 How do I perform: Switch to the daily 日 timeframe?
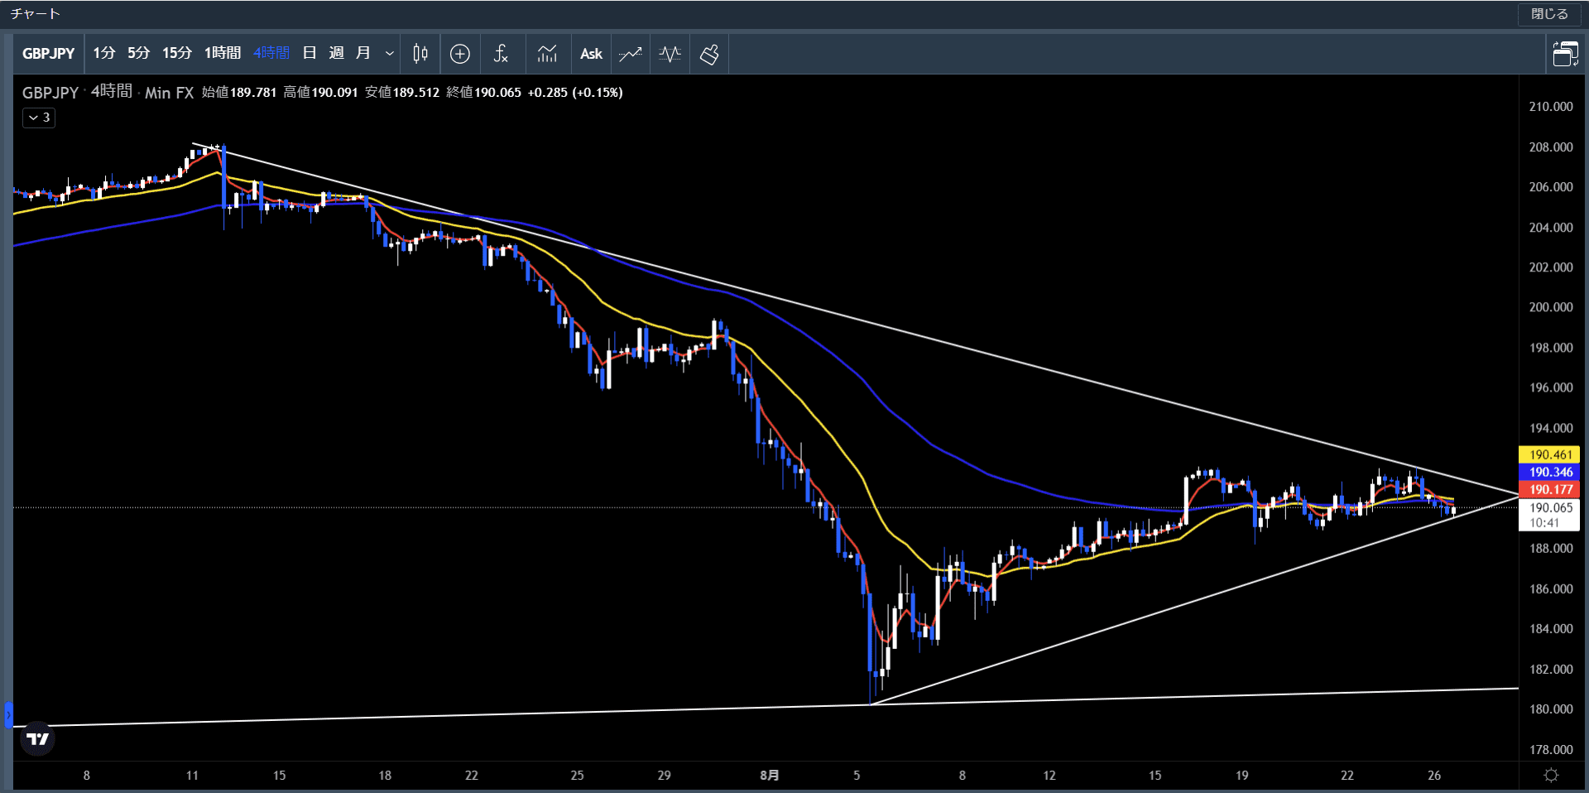click(x=310, y=53)
